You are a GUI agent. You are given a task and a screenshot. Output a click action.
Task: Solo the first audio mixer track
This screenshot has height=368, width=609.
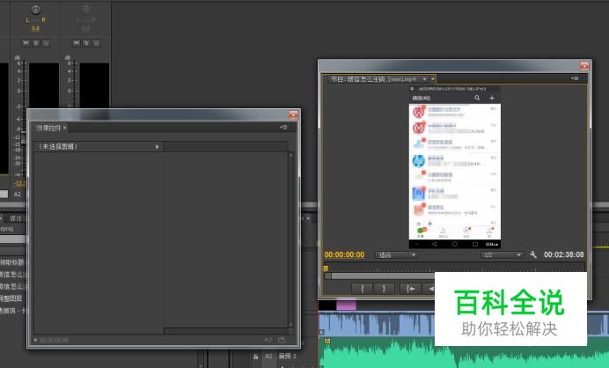36,43
